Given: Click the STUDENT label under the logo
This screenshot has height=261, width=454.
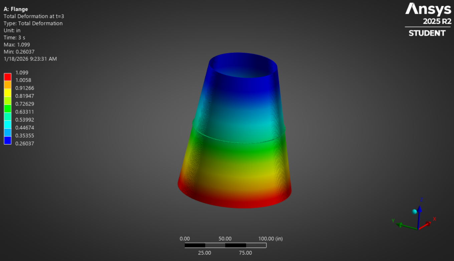Looking at the screenshot, I should 427,33.
